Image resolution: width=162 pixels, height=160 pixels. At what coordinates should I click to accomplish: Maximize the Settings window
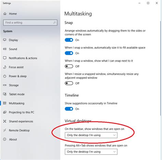148,3
